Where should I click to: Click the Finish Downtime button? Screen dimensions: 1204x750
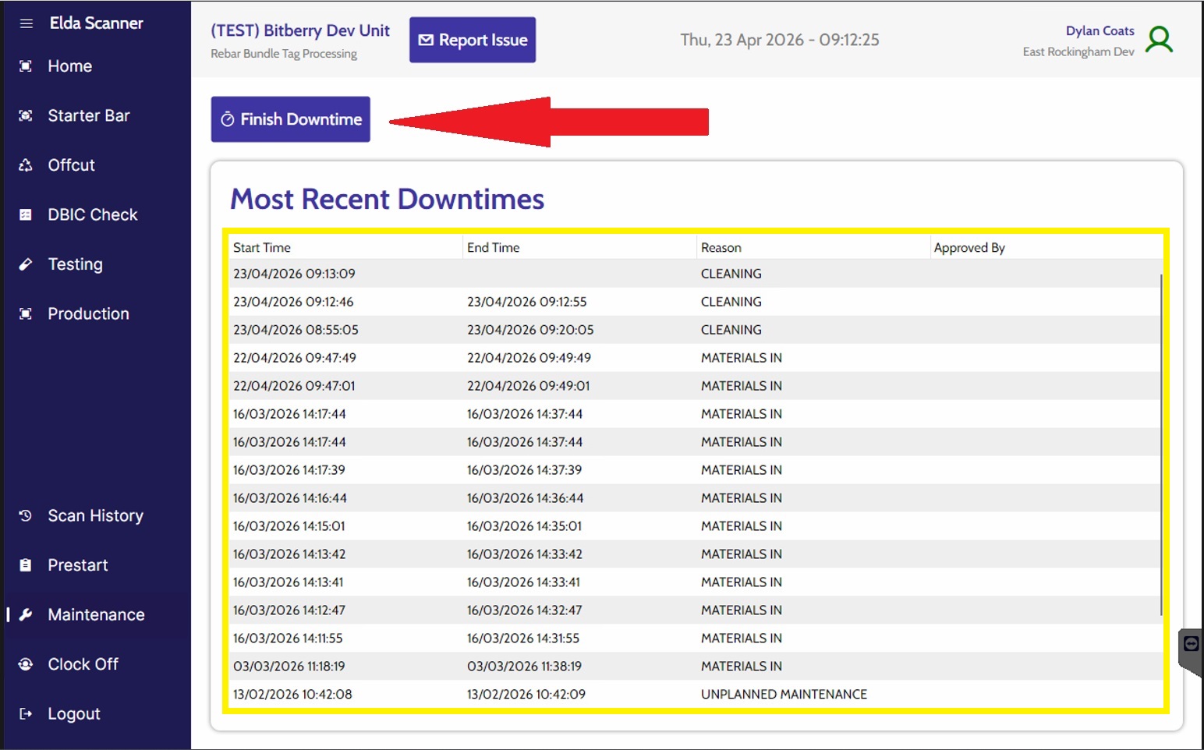[x=290, y=119]
